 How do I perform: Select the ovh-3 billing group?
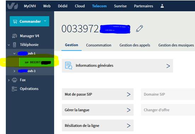click(27, 71)
